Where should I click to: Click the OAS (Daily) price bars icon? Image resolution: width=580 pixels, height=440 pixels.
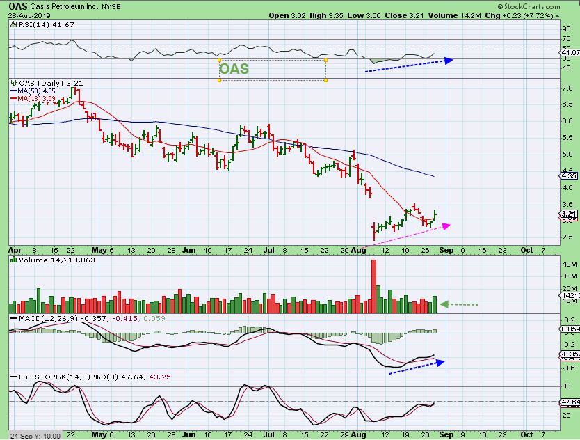pos(13,83)
